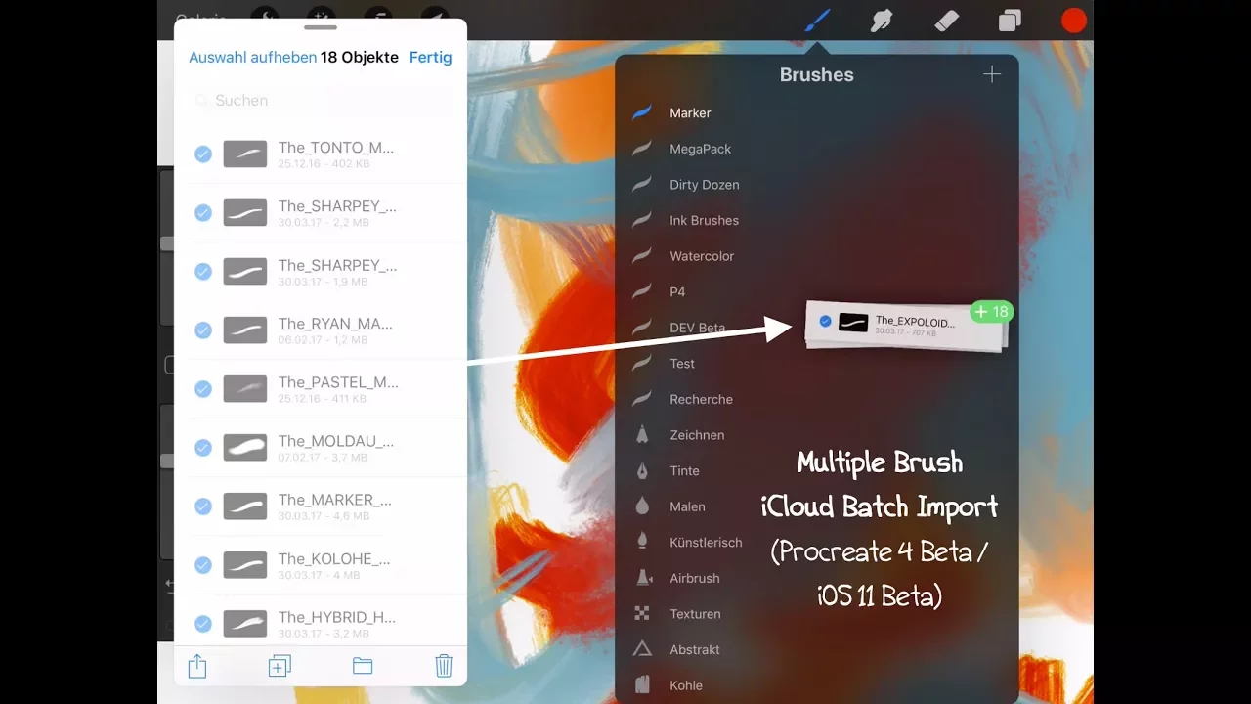
Task: Select the Smudge tool
Action: (x=882, y=20)
